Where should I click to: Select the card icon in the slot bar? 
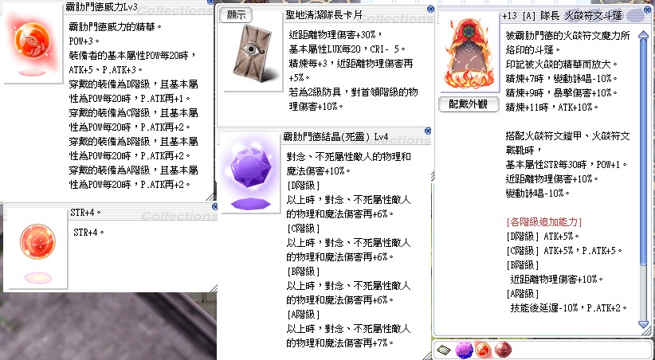click(445, 349)
